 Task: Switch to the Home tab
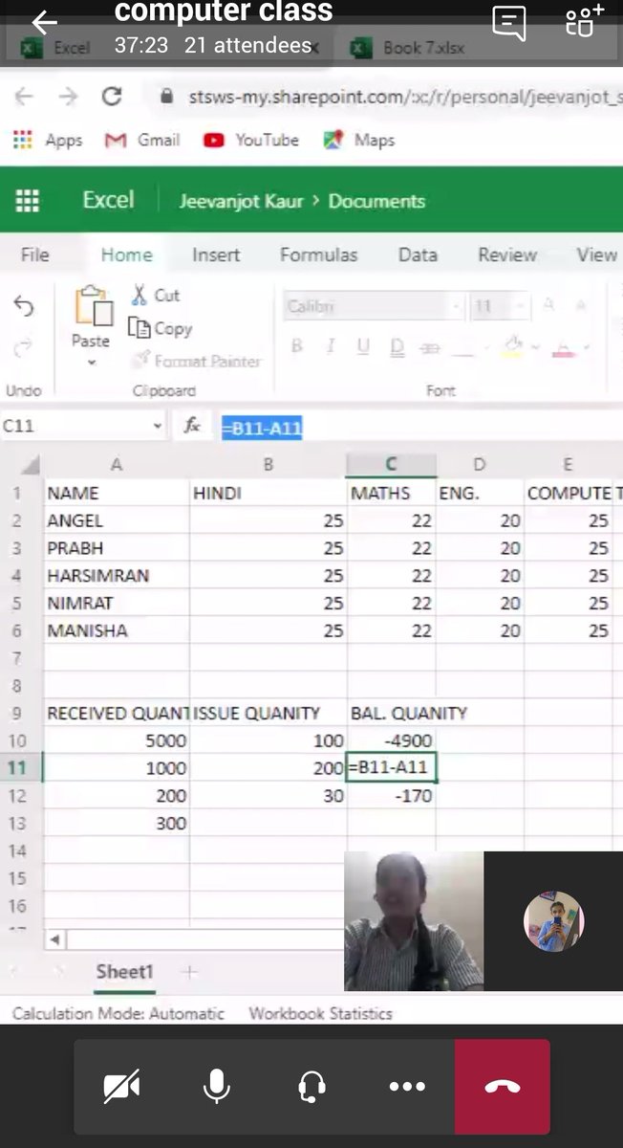[x=127, y=254]
